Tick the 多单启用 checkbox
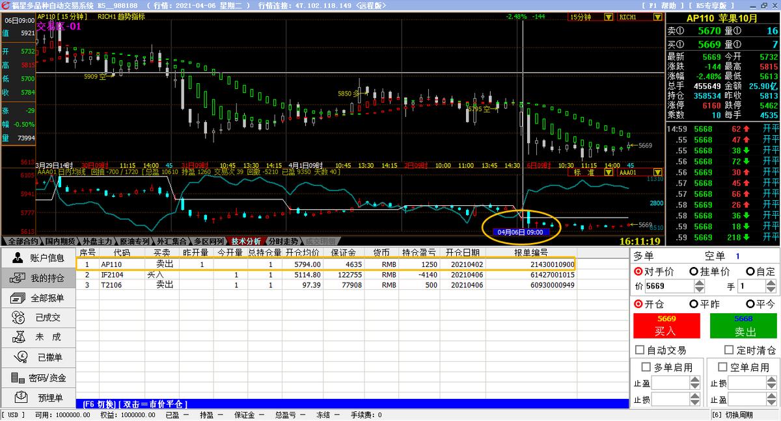Screen dimensions: 781x421 666,367
